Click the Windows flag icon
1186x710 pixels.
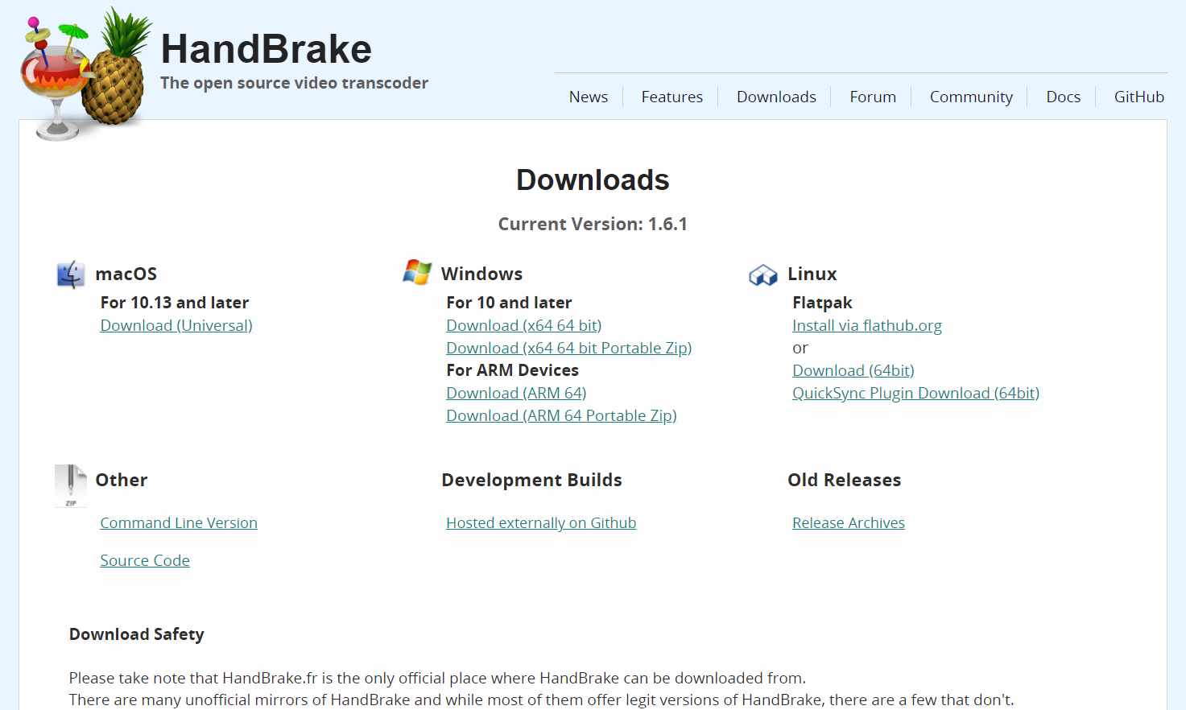[x=417, y=273]
